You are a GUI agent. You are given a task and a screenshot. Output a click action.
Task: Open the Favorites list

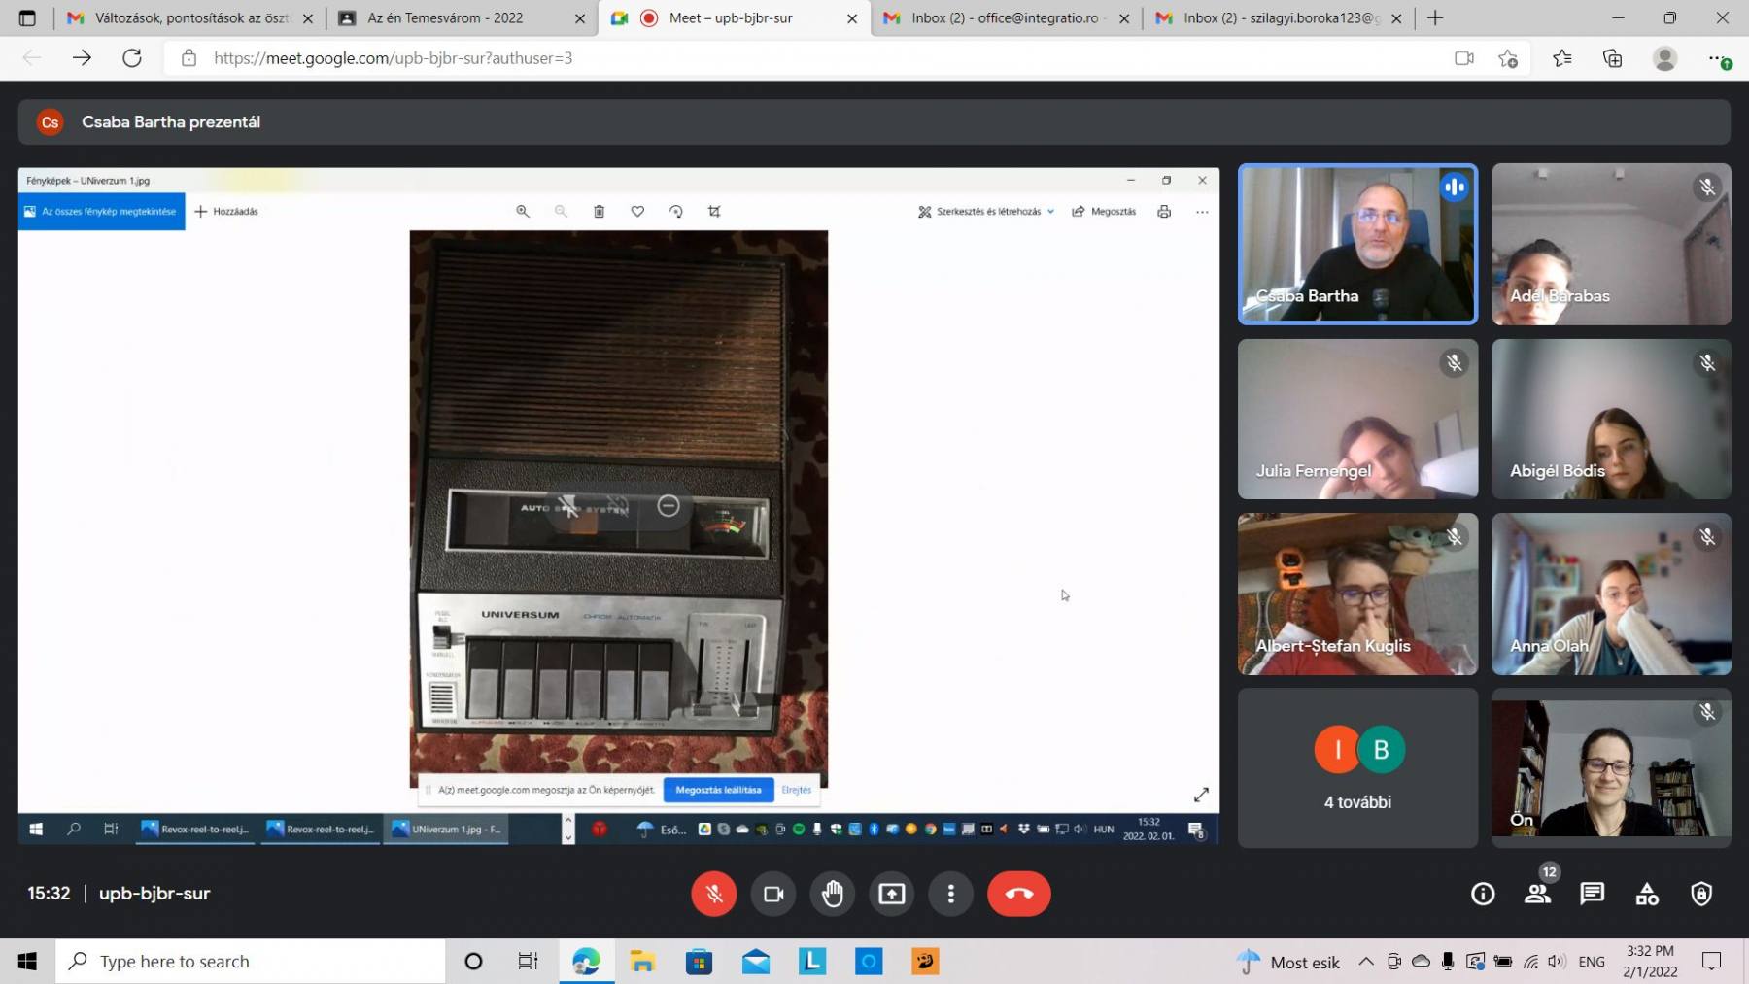click(x=1562, y=58)
